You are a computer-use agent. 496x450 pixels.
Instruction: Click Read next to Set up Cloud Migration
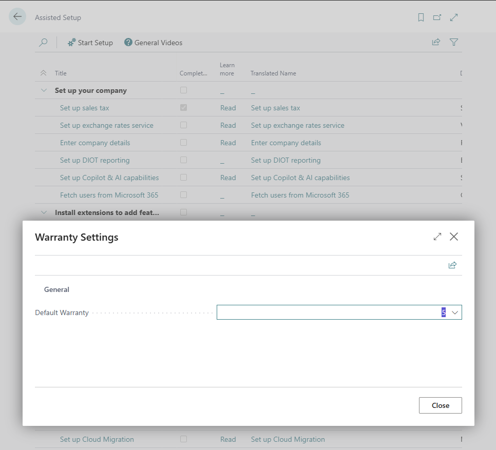point(228,439)
